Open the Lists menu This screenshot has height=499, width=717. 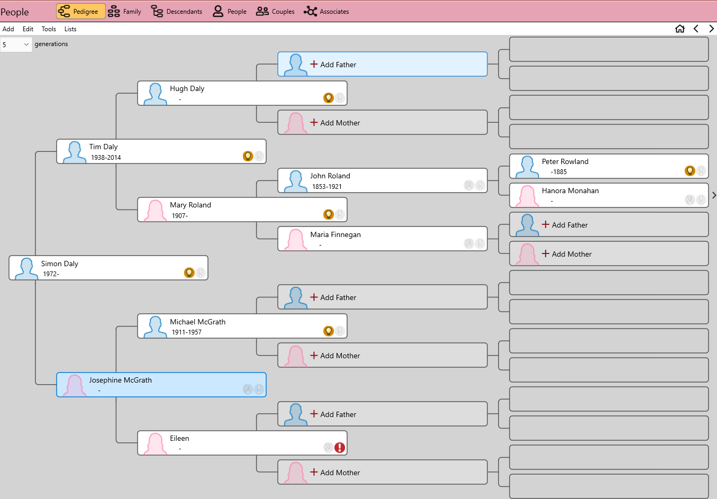click(70, 29)
